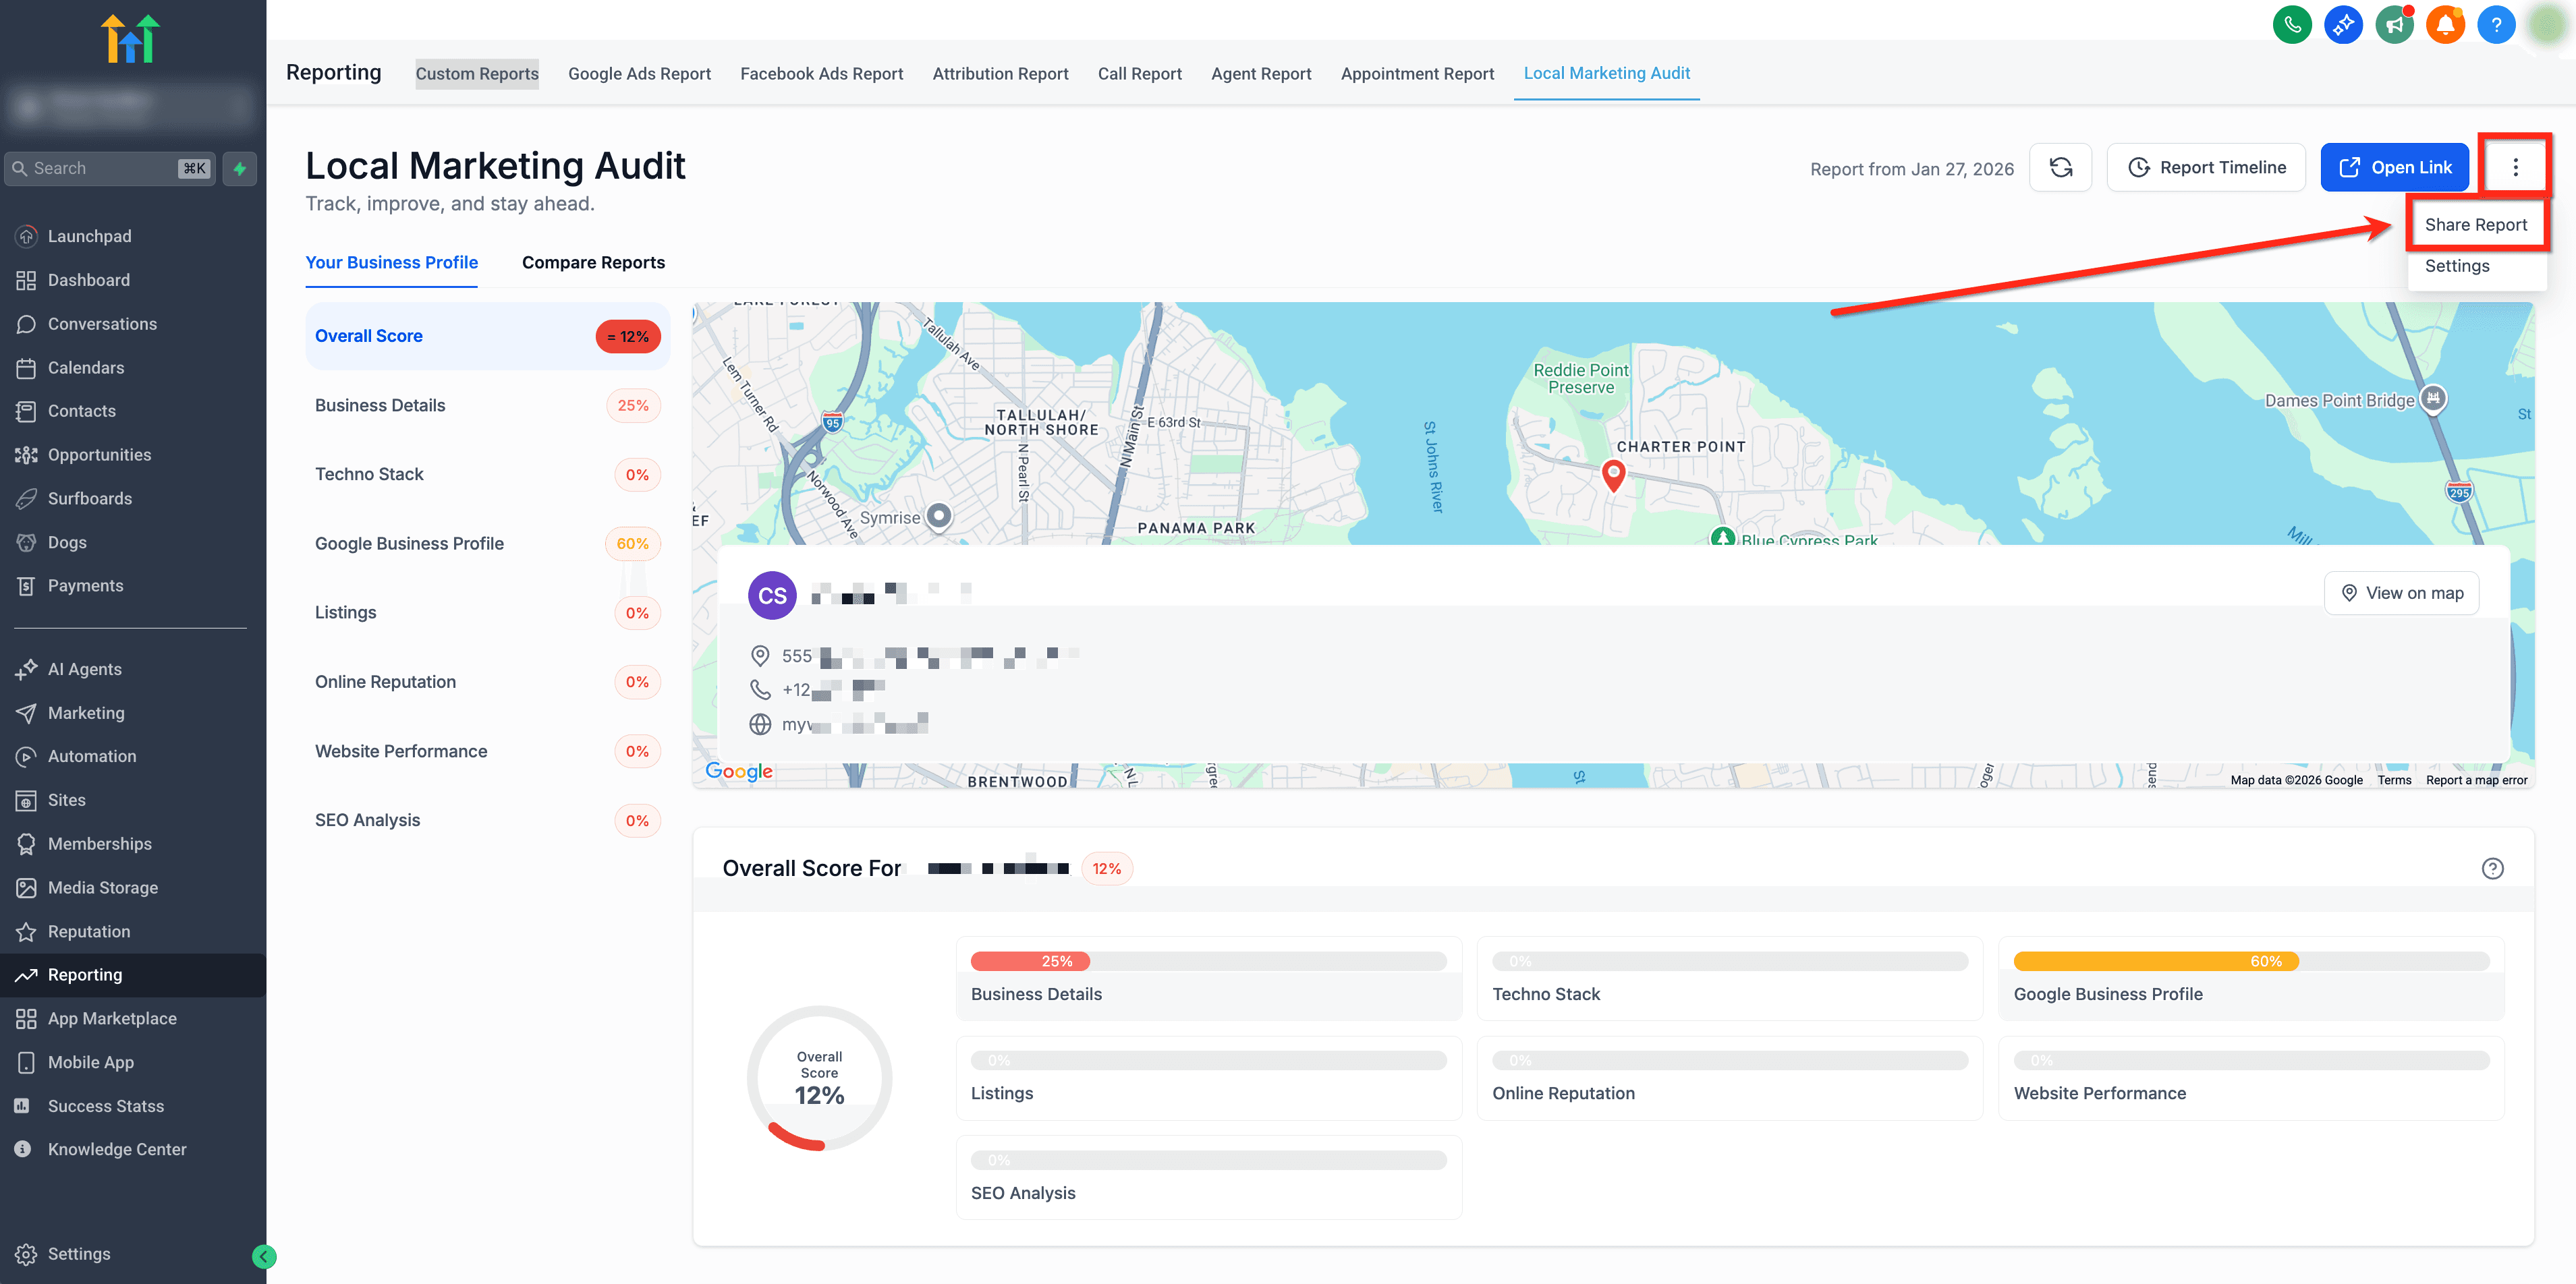Image resolution: width=2576 pixels, height=1284 pixels.
Task: Switch to Call Report tab
Action: pyautogui.click(x=1139, y=73)
